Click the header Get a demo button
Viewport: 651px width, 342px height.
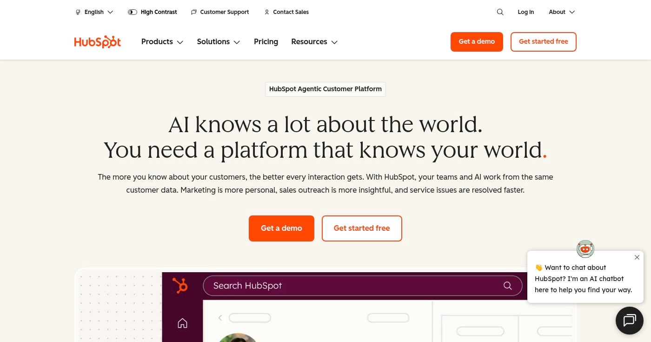coord(477,42)
